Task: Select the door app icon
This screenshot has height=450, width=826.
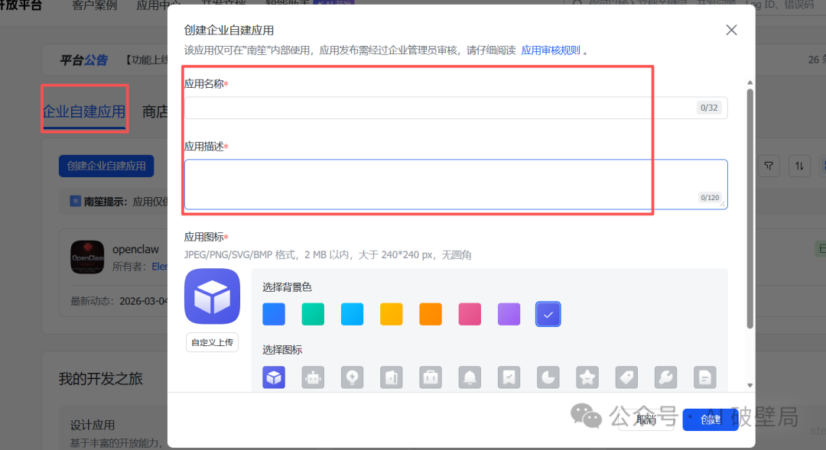Action: tap(392, 377)
